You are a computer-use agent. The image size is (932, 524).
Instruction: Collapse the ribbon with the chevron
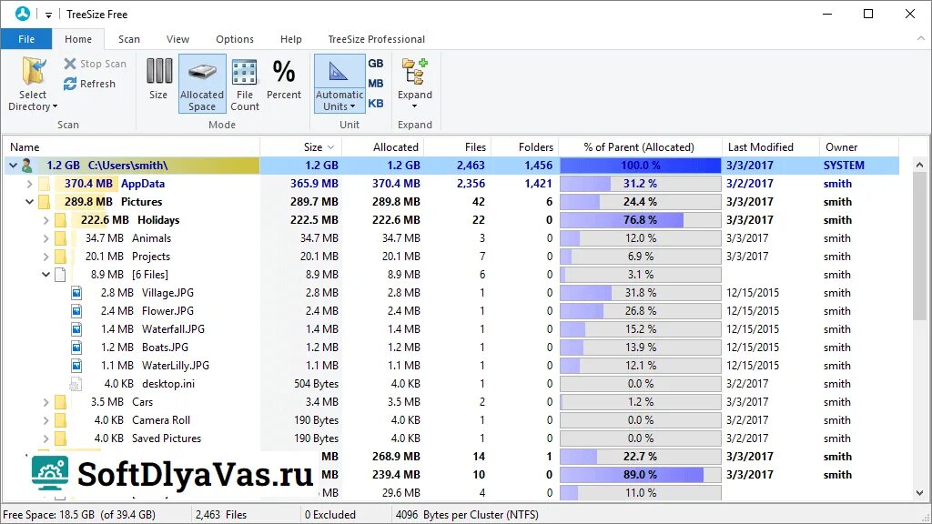[921, 38]
